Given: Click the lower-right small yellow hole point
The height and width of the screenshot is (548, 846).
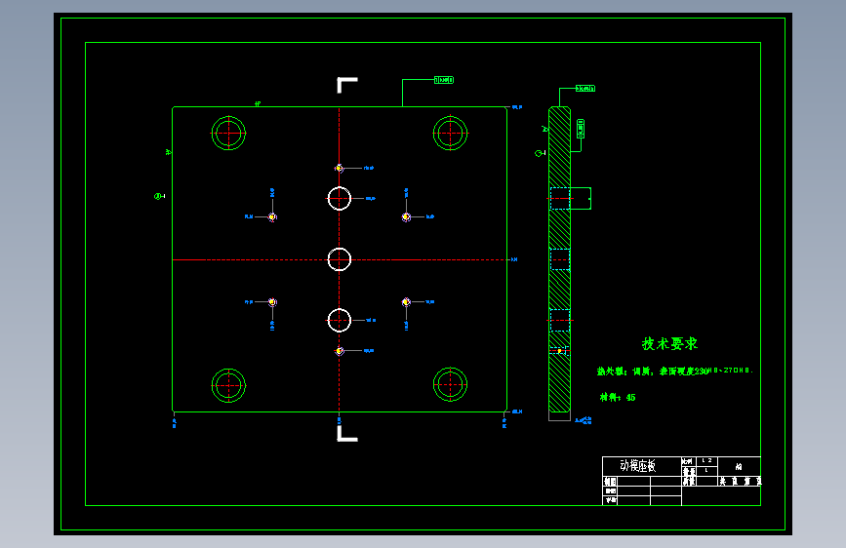Looking at the screenshot, I should point(406,302).
